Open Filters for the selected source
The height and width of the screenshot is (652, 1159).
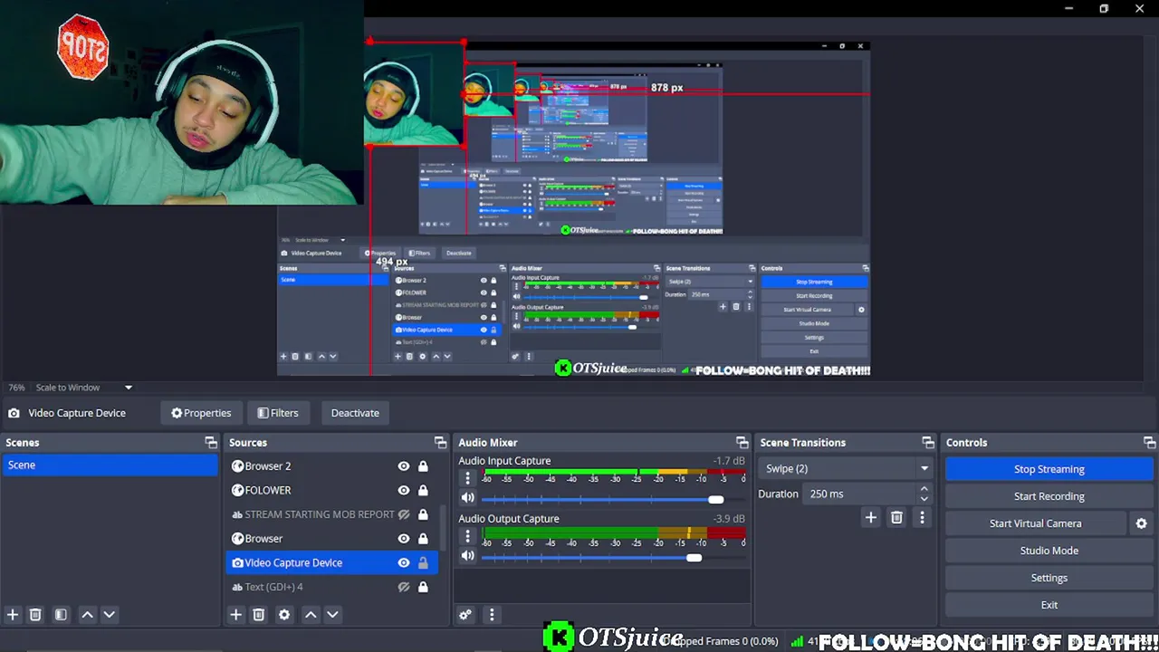pos(277,413)
